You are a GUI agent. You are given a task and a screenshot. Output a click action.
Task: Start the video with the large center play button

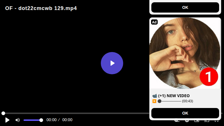[x=112, y=63]
